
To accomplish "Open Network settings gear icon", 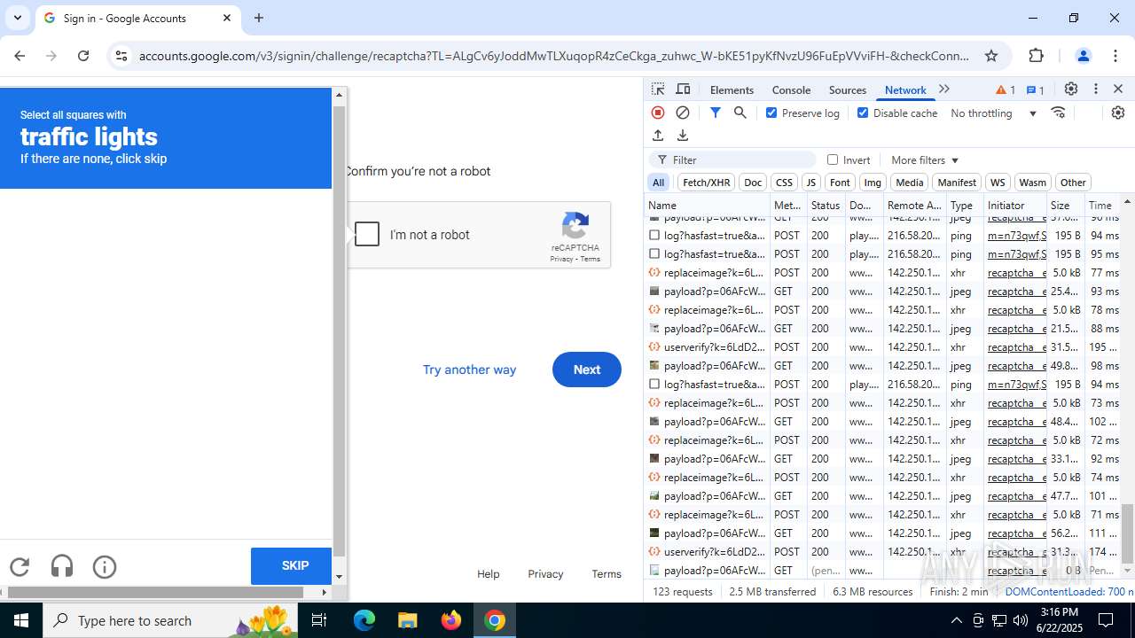I will click(1117, 113).
